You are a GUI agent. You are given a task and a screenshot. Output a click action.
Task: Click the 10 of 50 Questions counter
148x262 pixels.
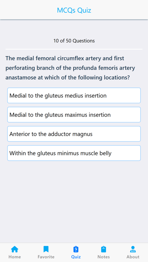click(x=74, y=41)
